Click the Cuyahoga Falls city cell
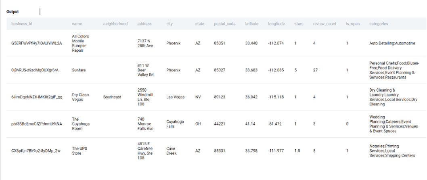The width and height of the screenshot is (427, 180). click(x=175, y=124)
